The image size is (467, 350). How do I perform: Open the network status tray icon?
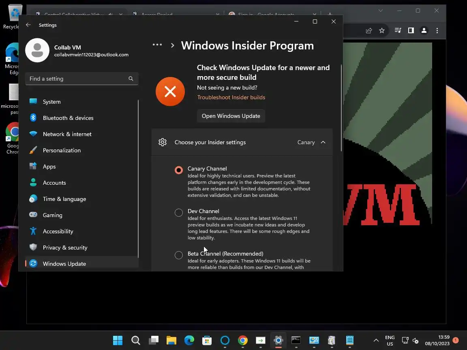pos(405,340)
